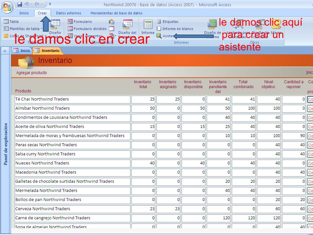
Task: Select the Almíbar Northwind Traders product field
Action: tap(72, 108)
